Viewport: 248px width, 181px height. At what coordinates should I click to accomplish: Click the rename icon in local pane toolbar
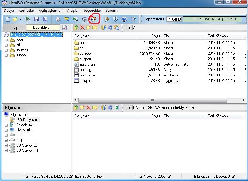pyautogui.click(x=95, y=108)
